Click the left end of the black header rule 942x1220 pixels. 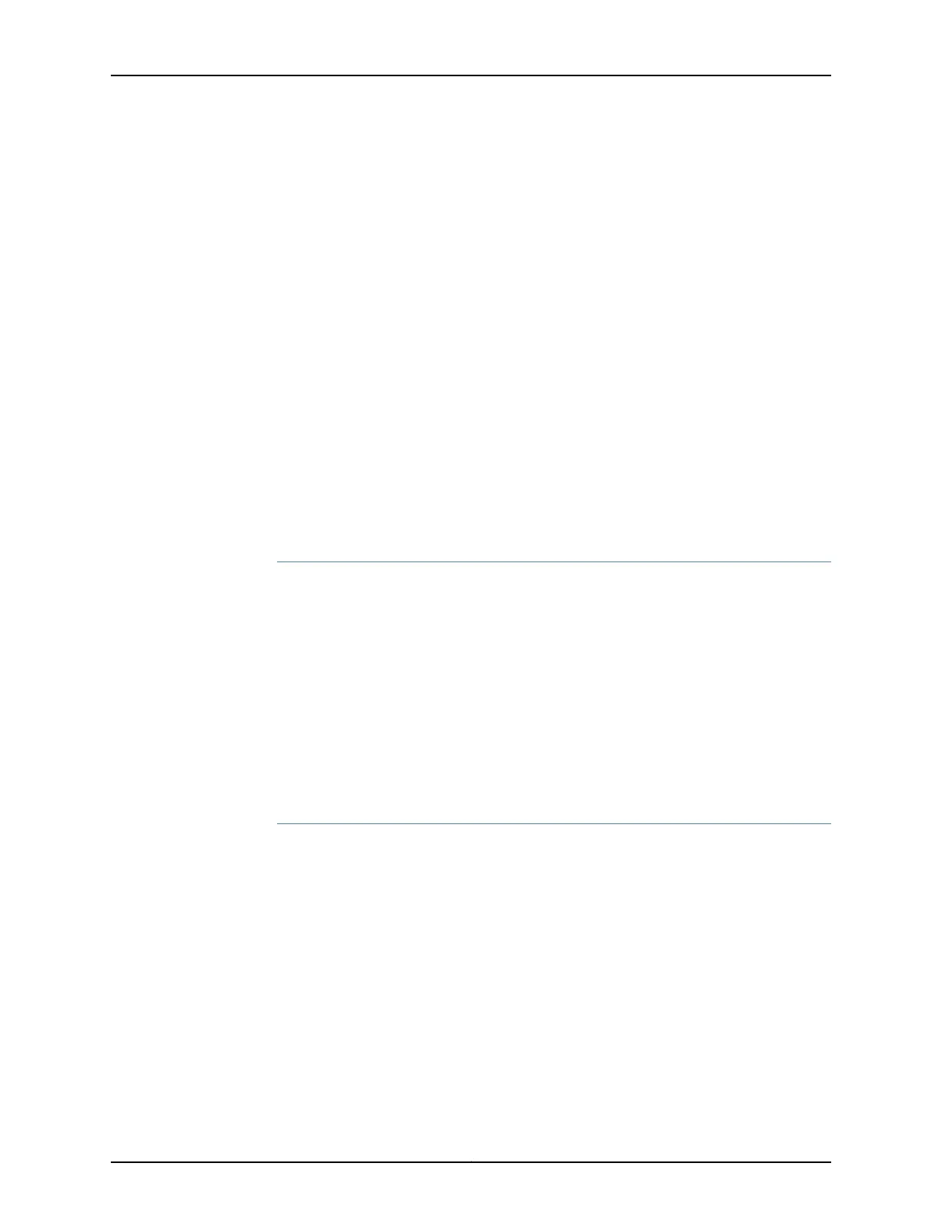coord(113,75)
